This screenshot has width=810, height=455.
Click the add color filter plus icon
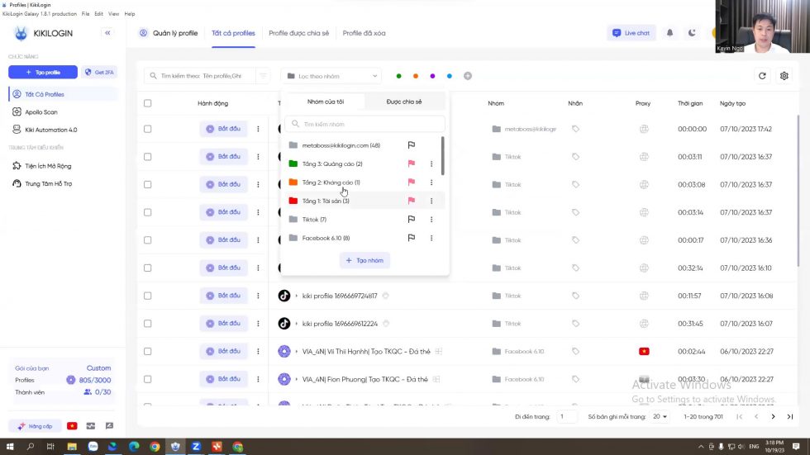coord(468,76)
